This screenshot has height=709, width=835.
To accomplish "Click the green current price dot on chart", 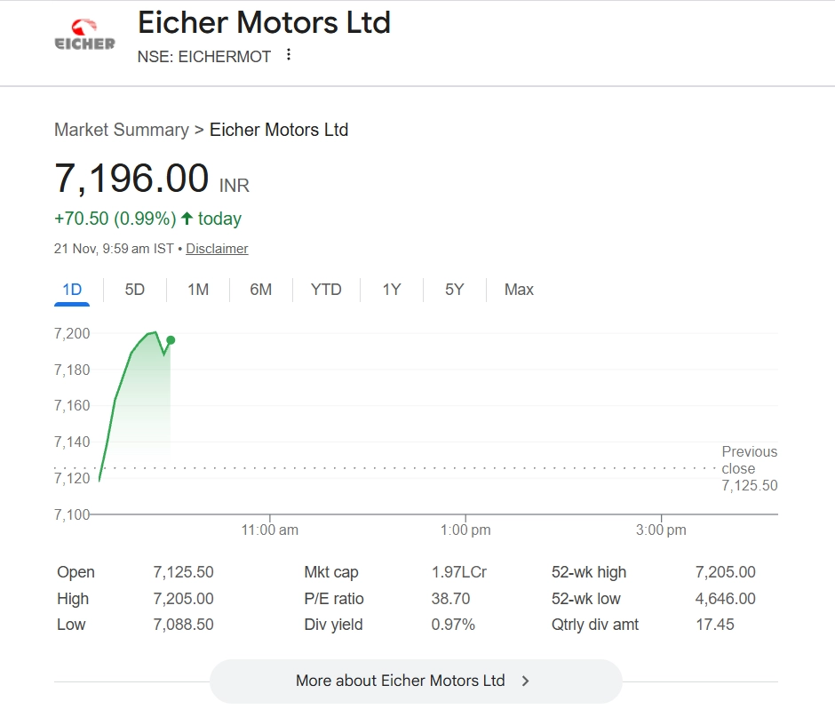I will coord(171,340).
